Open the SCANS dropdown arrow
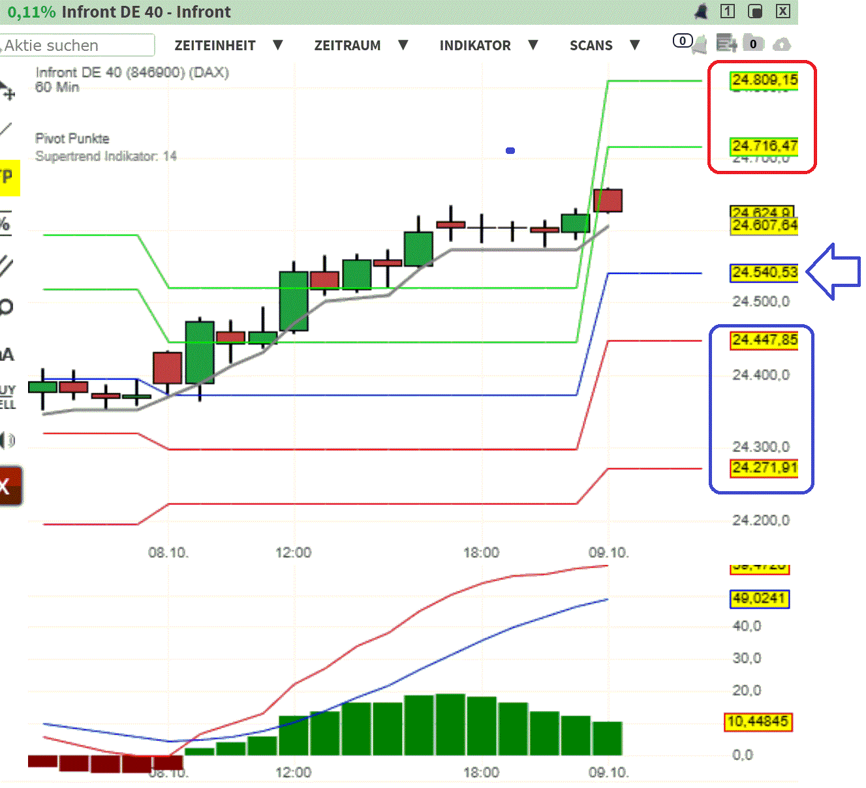Image resolution: width=866 pixels, height=788 pixels. [x=634, y=46]
